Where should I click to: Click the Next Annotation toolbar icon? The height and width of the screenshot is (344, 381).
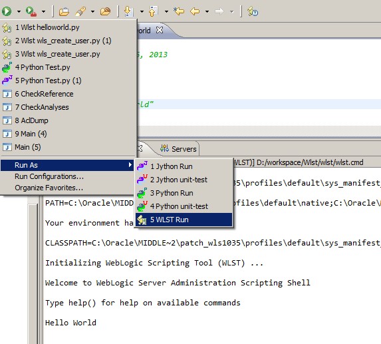pyautogui.click(x=129, y=11)
